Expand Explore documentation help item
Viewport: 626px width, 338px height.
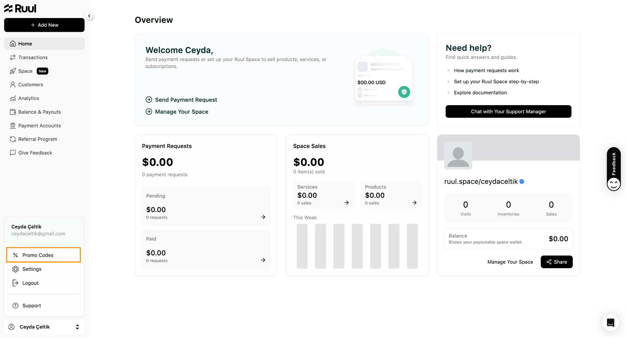[480, 93]
